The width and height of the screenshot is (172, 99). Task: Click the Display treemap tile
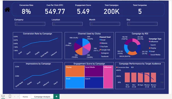tap(75, 71)
